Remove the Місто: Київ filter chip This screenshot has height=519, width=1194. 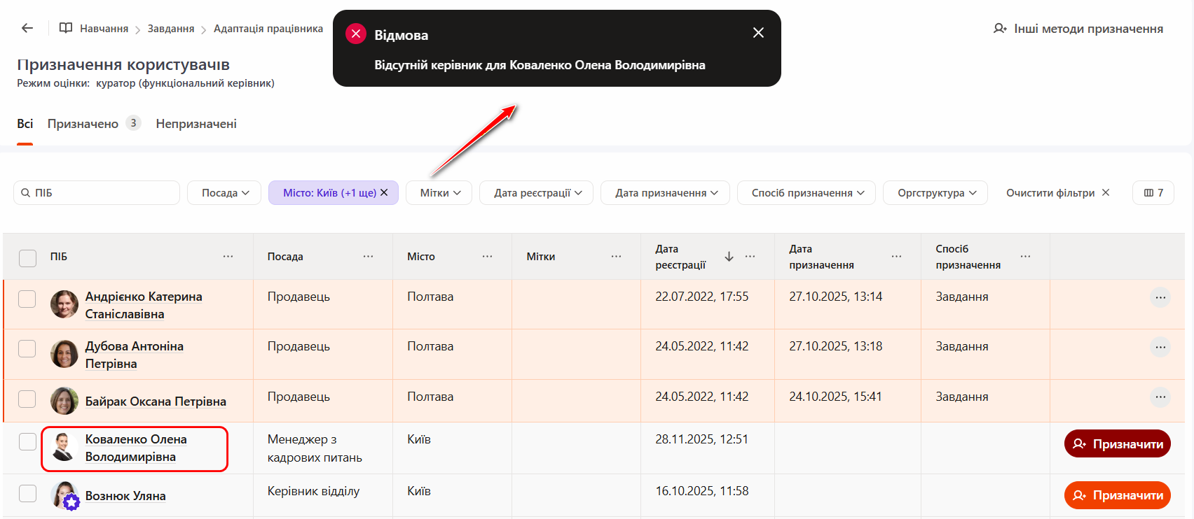tap(384, 192)
